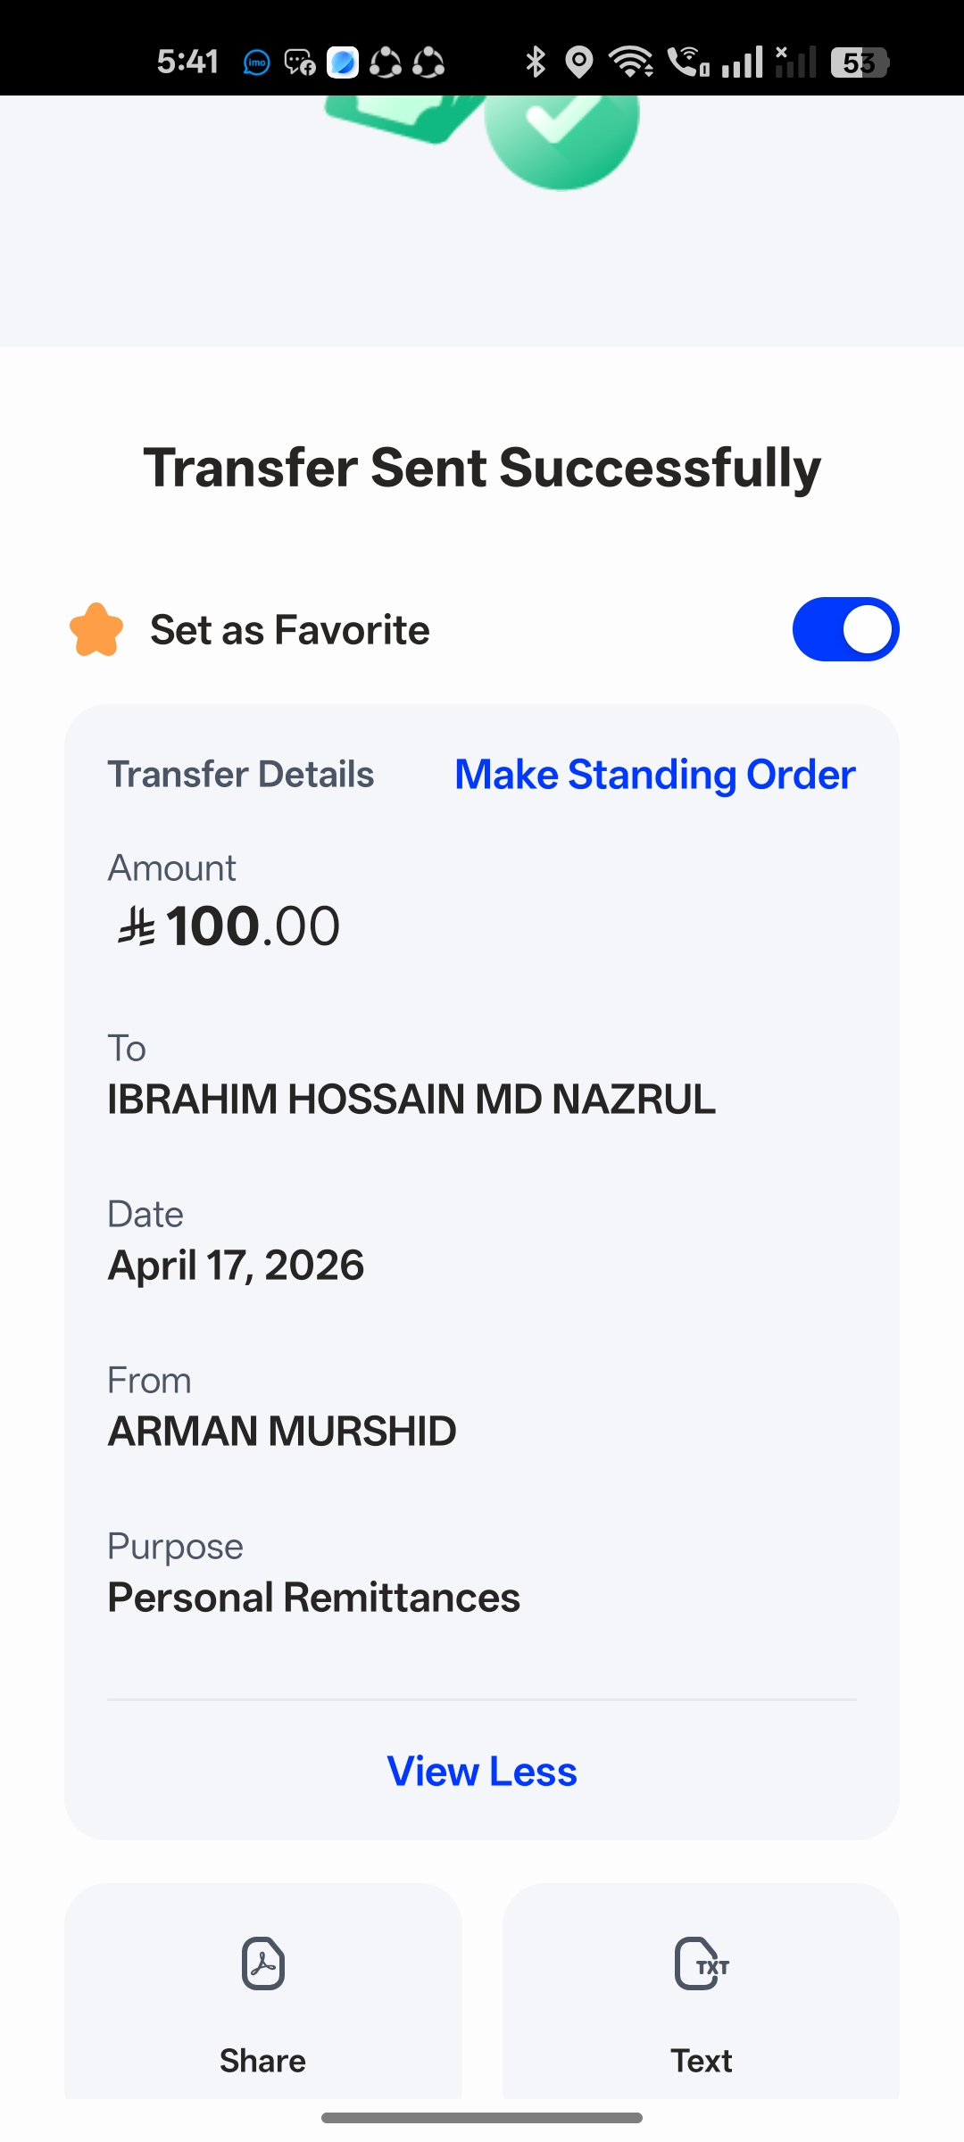Tap the Wi-Fi status icon

coord(631,62)
